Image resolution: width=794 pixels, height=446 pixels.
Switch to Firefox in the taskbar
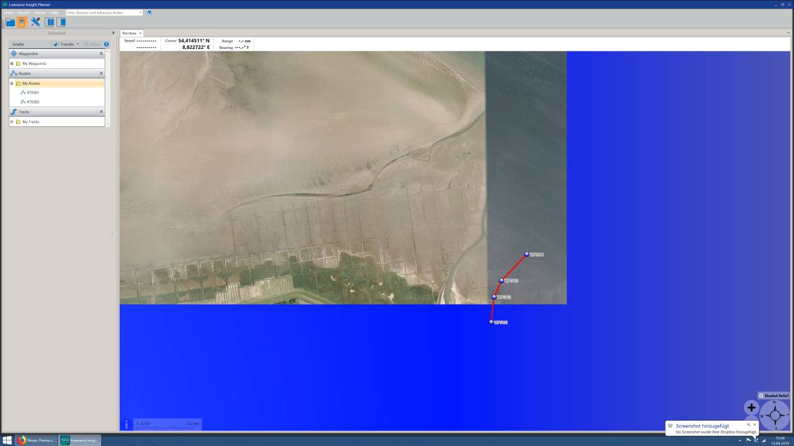(36, 440)
